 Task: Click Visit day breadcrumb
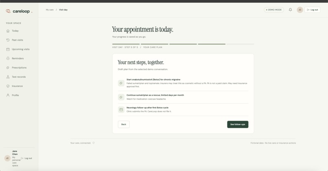click(63, 10)
